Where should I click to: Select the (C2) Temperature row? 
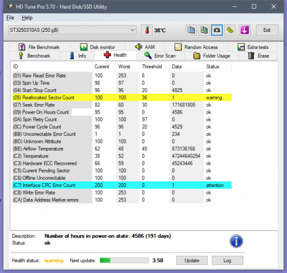(122, 156)
